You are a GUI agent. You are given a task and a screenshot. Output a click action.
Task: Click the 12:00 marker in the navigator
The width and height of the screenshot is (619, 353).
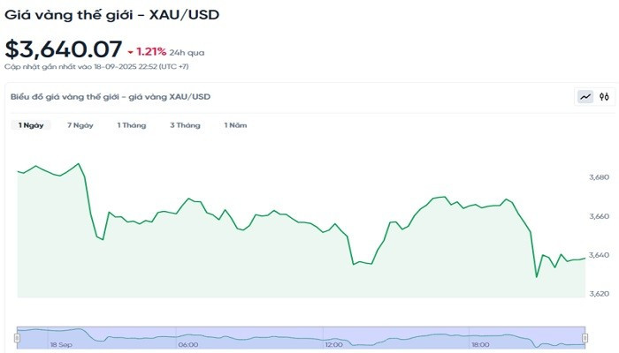[333, 345]
